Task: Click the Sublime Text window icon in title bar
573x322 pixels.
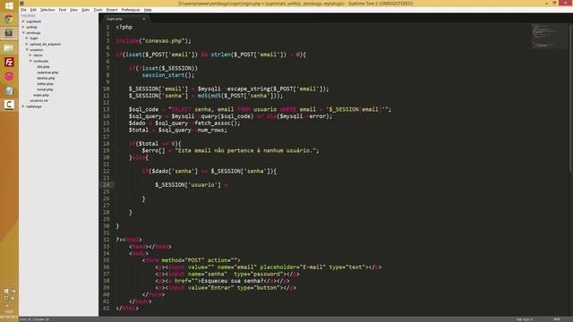Action: (21, 4)
